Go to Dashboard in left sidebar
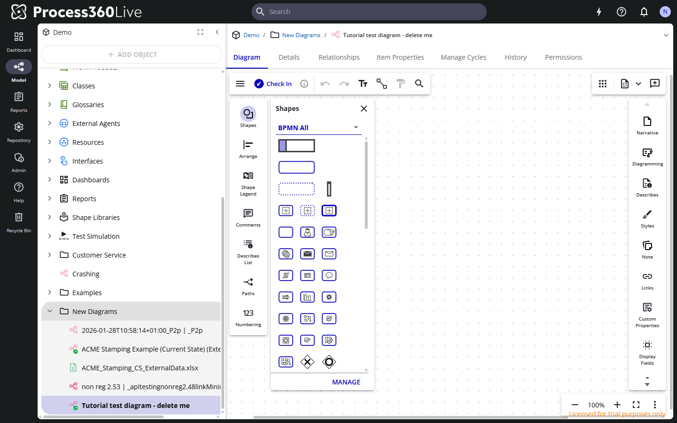The image size is (677, 423). (x=19, y=41)
